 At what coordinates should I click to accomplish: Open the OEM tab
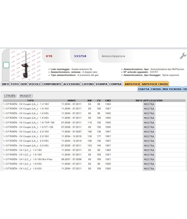point(24,84)
